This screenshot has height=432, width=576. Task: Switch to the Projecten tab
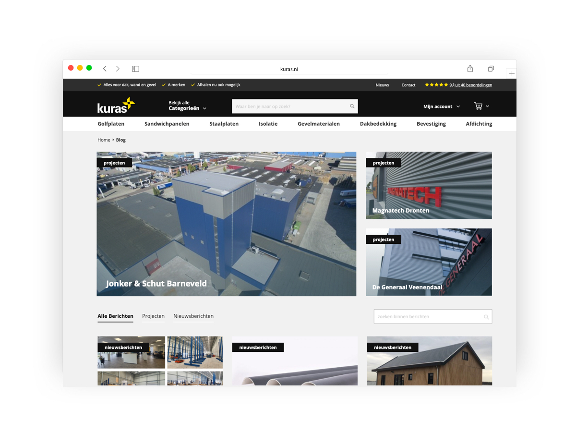153,316
